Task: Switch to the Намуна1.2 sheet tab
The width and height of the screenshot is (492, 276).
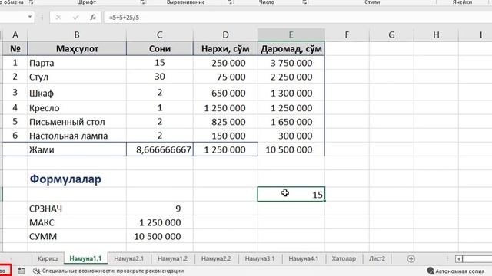Action: point(172,258)
